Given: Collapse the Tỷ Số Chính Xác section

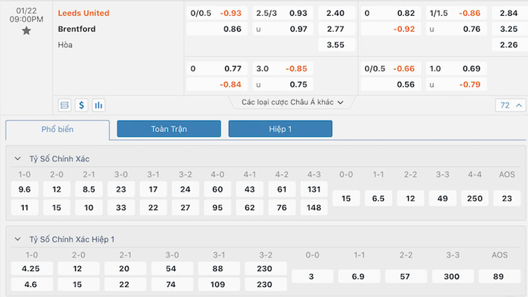Looking at the screenshot, I should tap(18, 159).
